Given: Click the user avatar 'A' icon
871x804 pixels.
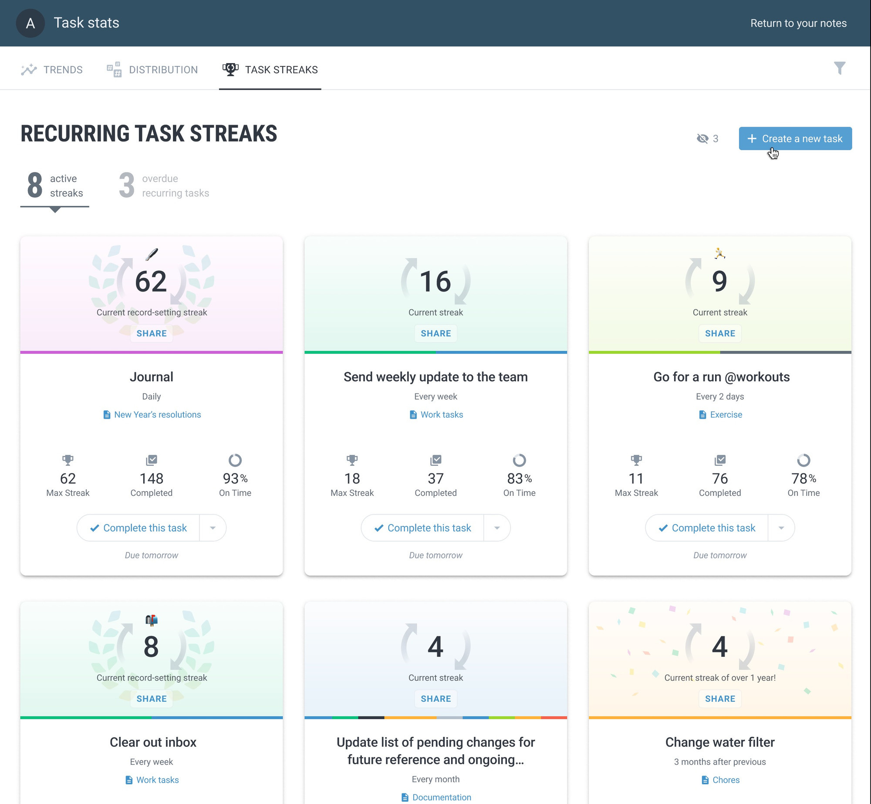Looking at the screenshot, I should point(30,23).
